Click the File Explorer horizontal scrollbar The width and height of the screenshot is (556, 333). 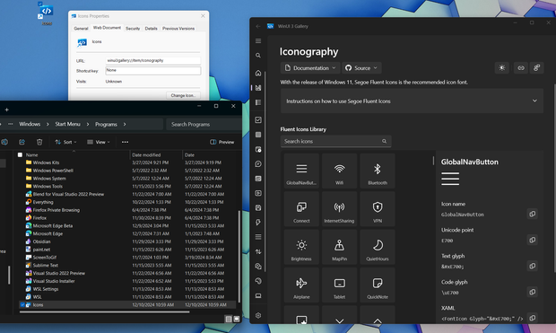pos(105,312)
